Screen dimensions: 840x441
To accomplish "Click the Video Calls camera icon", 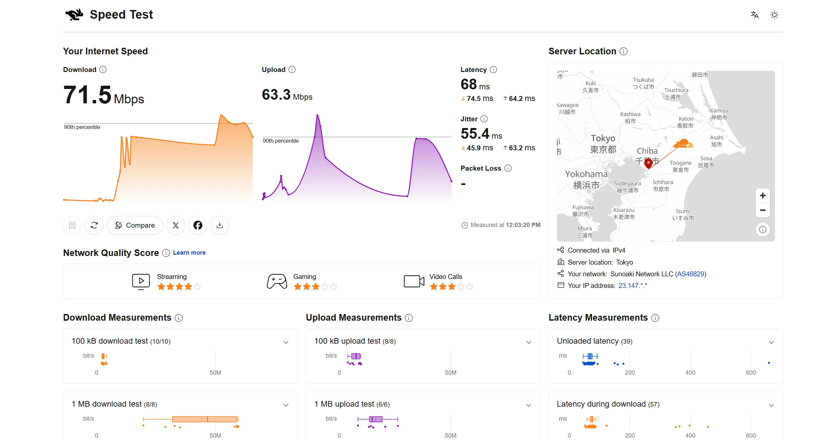I will click(414, 281).
